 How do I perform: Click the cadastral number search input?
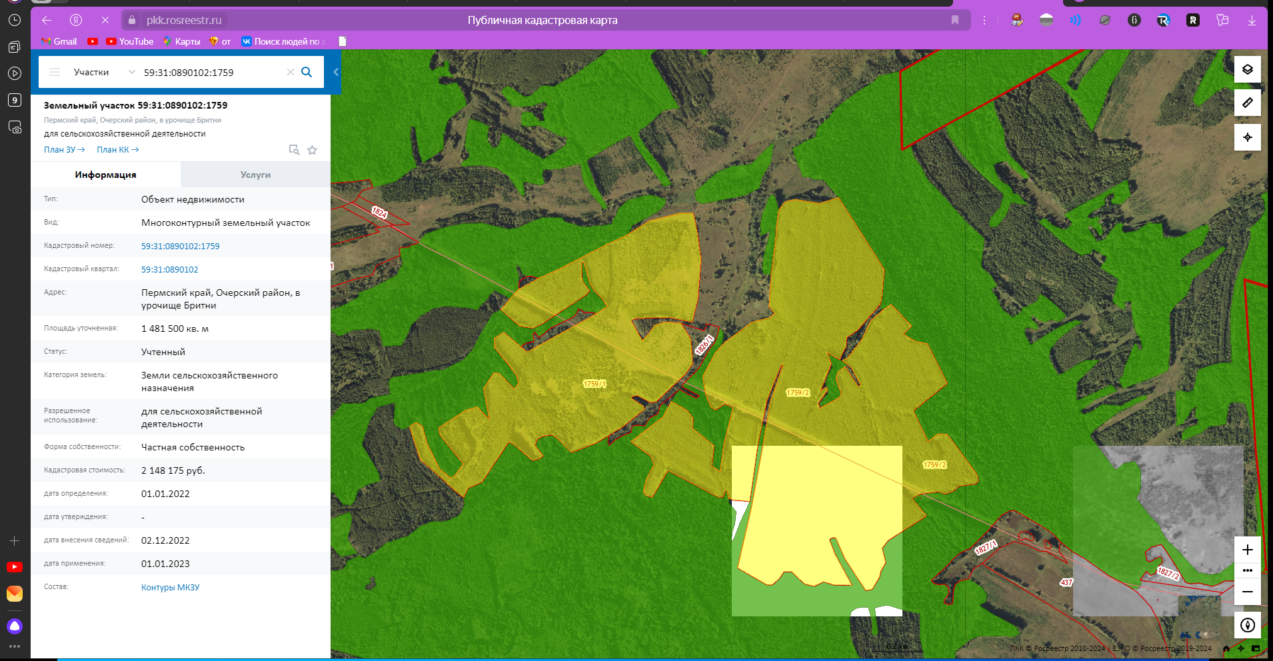212,72
